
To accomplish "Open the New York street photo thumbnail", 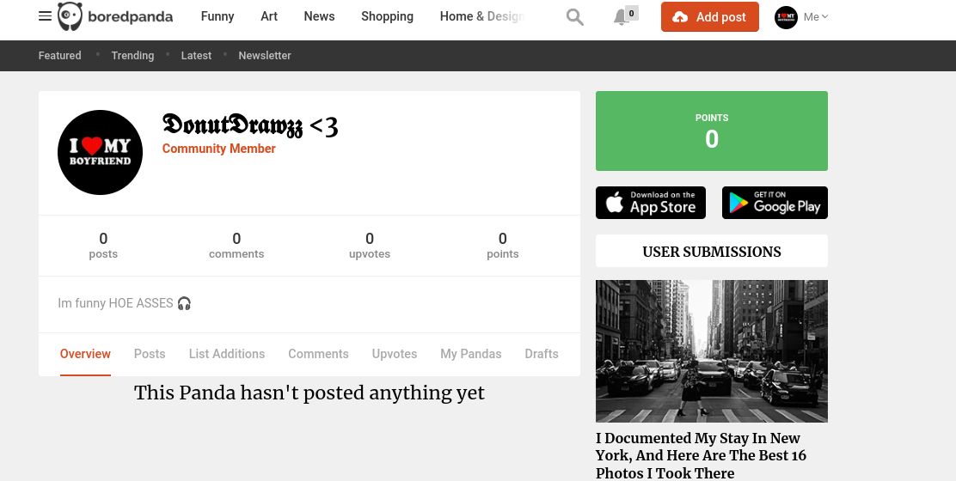I will tap(711, 350).
